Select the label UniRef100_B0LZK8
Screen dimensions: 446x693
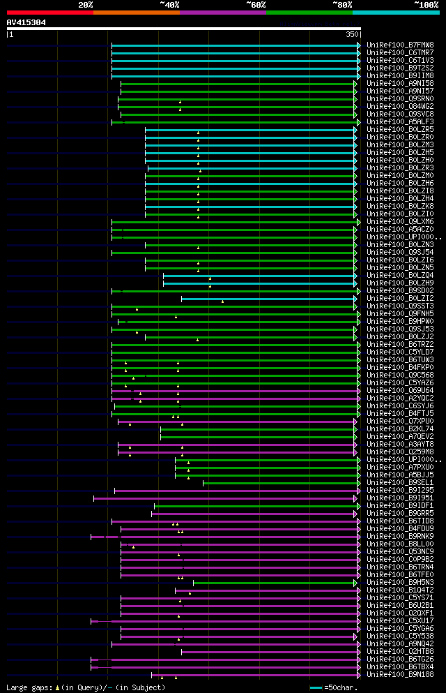400,207
